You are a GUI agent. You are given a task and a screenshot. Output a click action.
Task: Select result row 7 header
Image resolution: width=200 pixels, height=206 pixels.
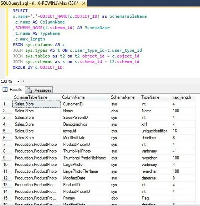point(7,145)
